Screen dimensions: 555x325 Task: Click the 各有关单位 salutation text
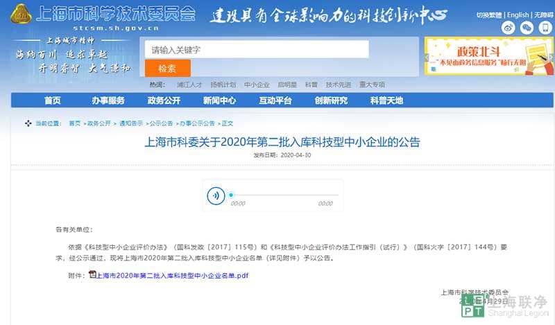pos(74,229)
